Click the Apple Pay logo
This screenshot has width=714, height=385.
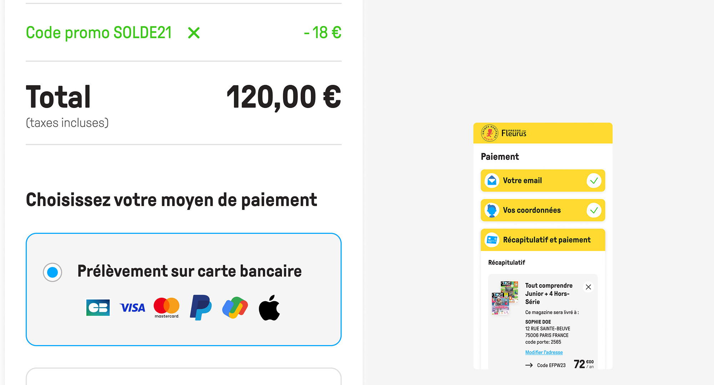[269, 308]
